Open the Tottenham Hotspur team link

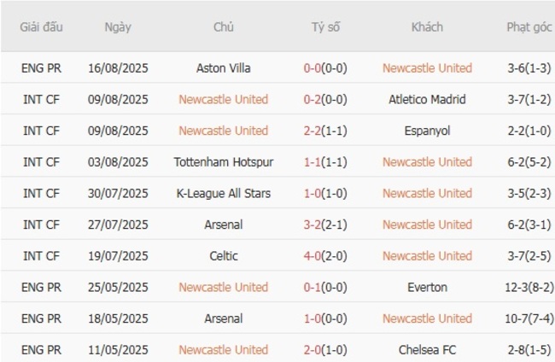(224, 162)
